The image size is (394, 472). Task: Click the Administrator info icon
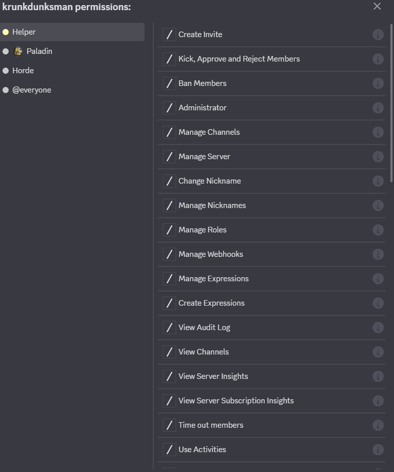coord(378,108)
